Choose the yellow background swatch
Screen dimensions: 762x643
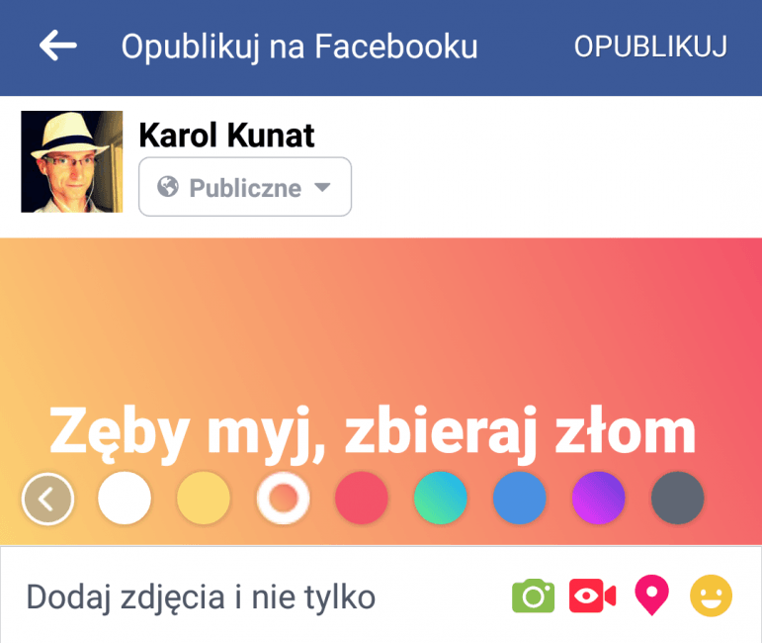204,498
